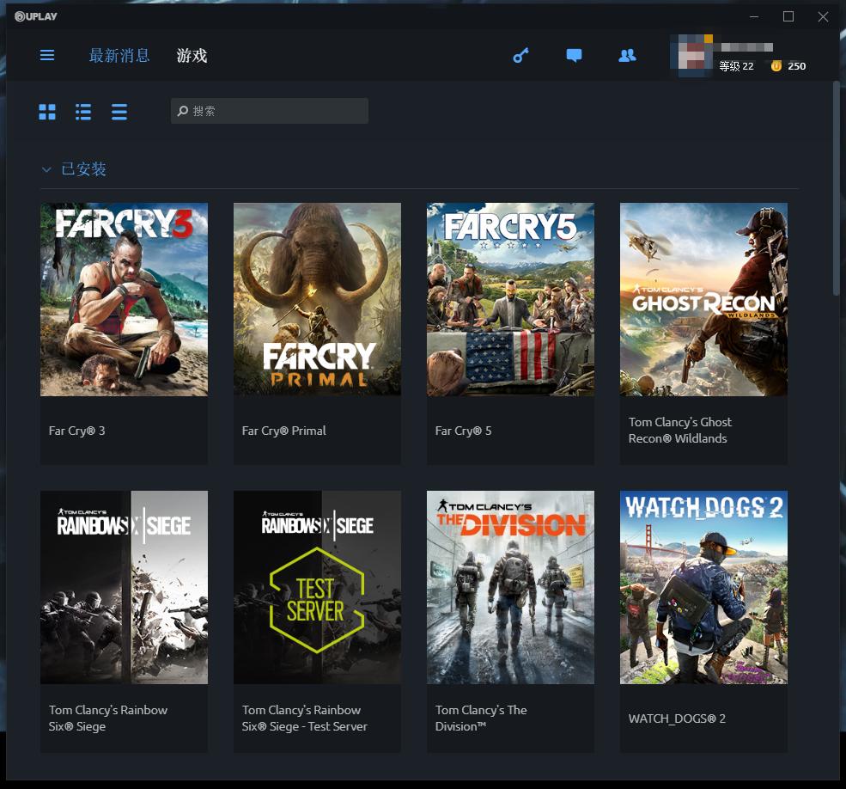Click 'Tom Clancy's The Division™' title text
Screen dimensions: 846x789
pos(481,718)
